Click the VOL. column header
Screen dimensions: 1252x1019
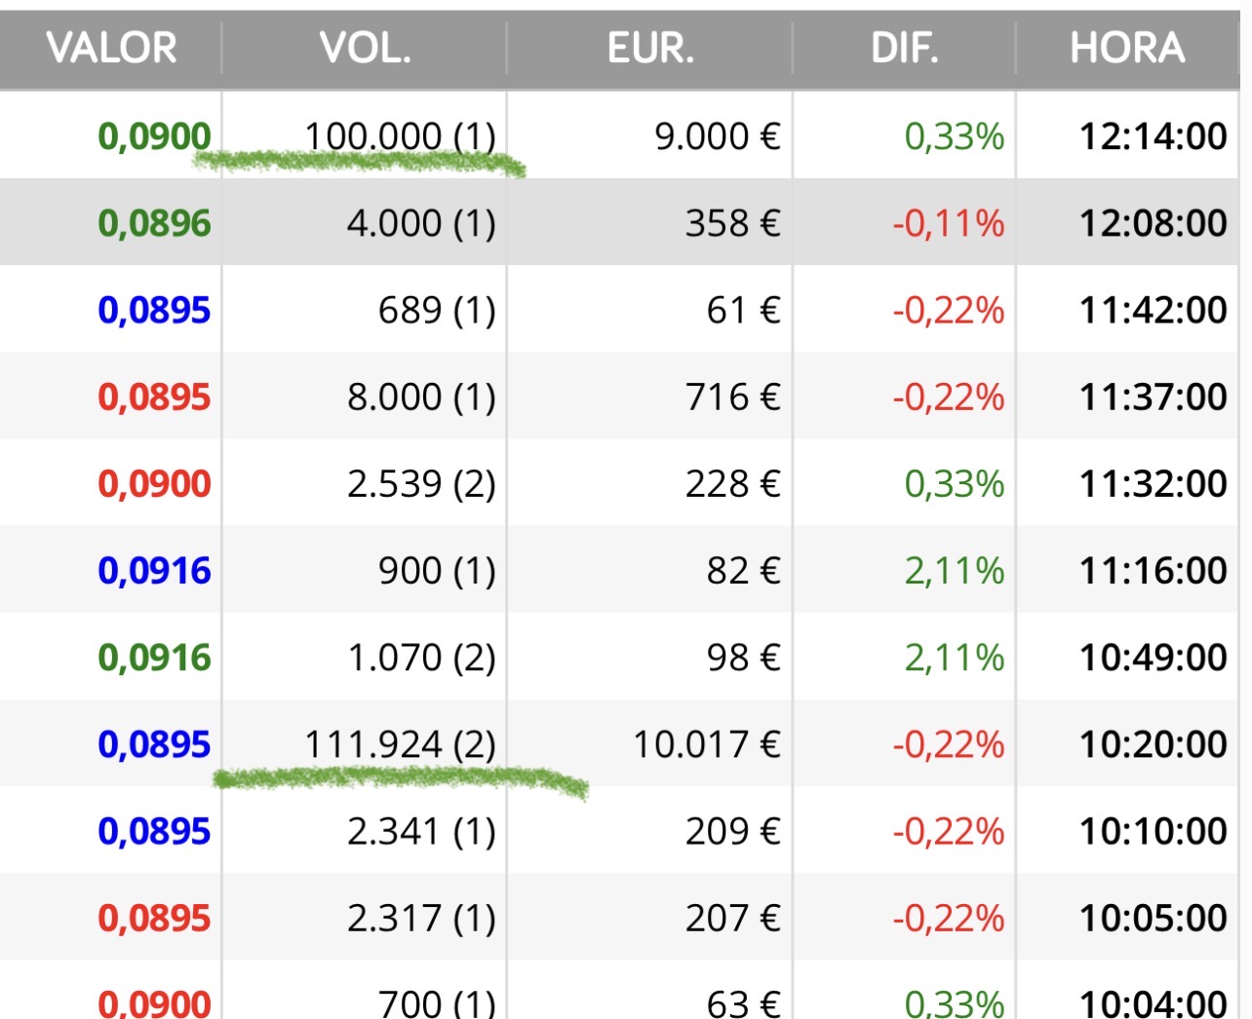(x=365, y=48)
